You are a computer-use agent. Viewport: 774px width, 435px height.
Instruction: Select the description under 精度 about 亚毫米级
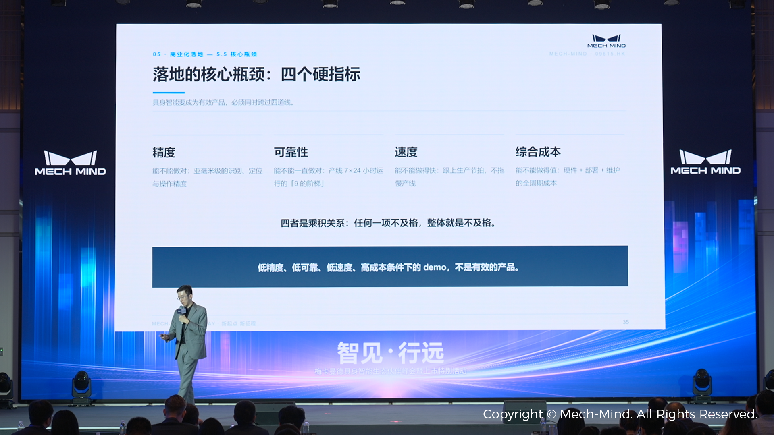207,177
